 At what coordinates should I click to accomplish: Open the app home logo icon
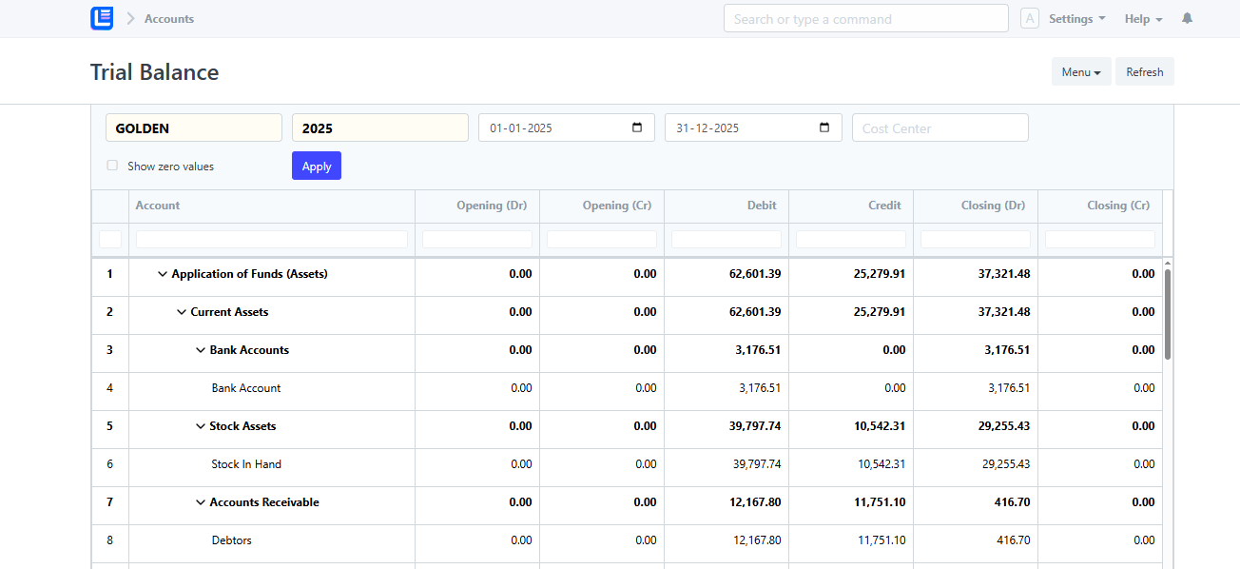point(102,18)
